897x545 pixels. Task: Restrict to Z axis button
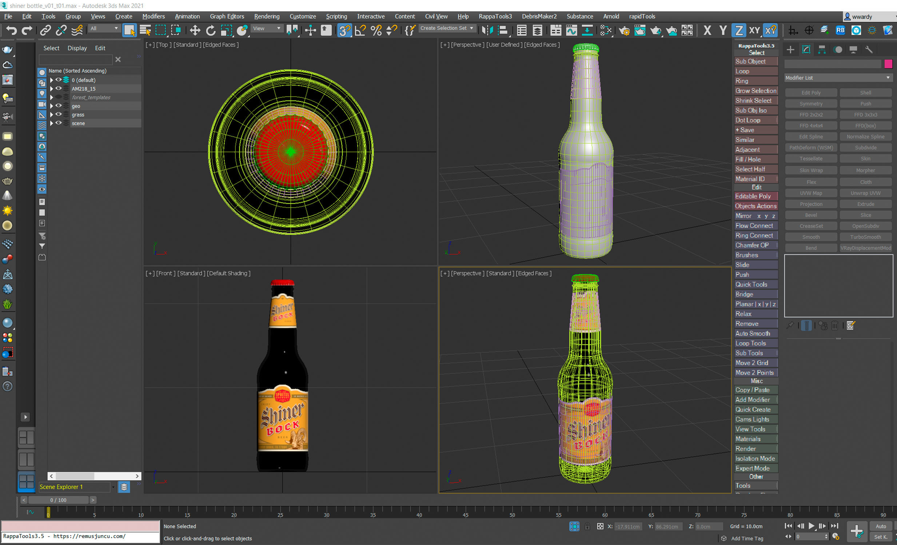(x=739, y=30)
